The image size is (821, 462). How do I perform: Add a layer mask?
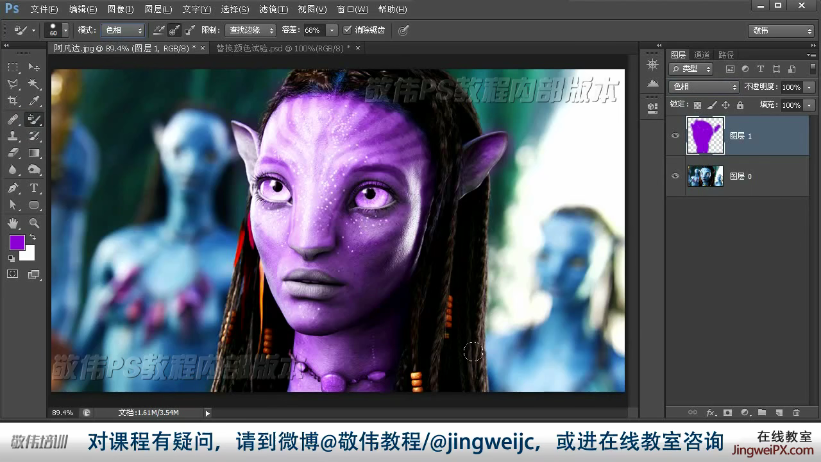point(727,413)
